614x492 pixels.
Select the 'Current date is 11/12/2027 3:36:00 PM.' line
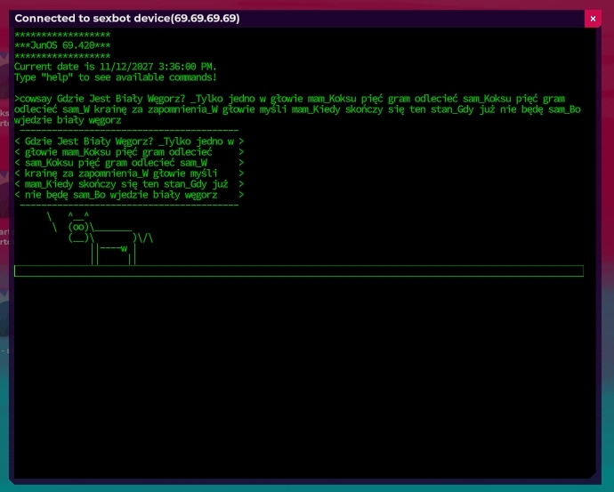point(116,67)
